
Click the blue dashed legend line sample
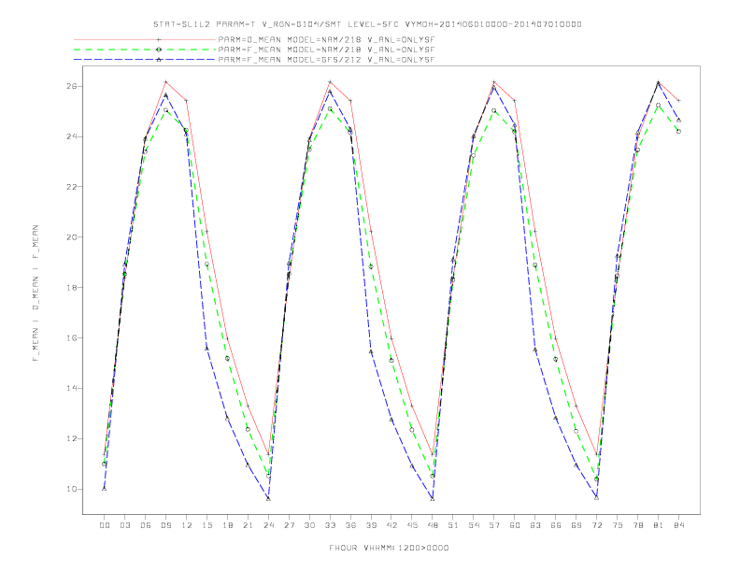[x=145, y=60]
